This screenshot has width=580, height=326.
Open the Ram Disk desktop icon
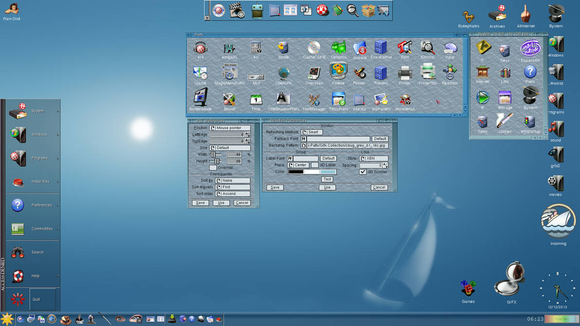coord(12,9)
